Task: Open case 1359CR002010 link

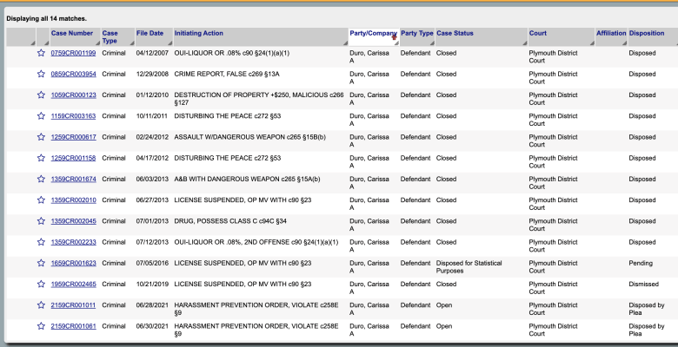Action: tap(74, 200)
